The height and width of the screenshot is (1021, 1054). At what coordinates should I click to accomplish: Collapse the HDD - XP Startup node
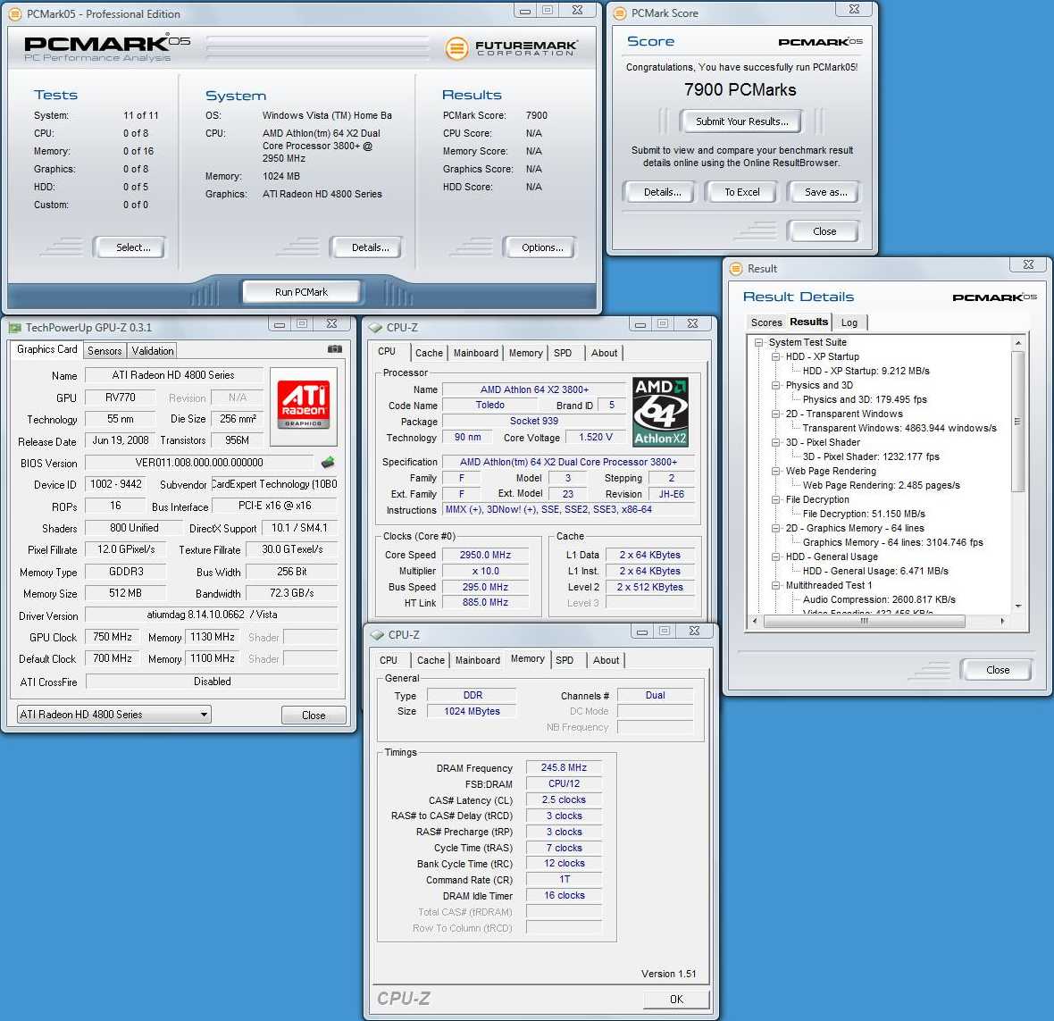(x=775, y=357)
